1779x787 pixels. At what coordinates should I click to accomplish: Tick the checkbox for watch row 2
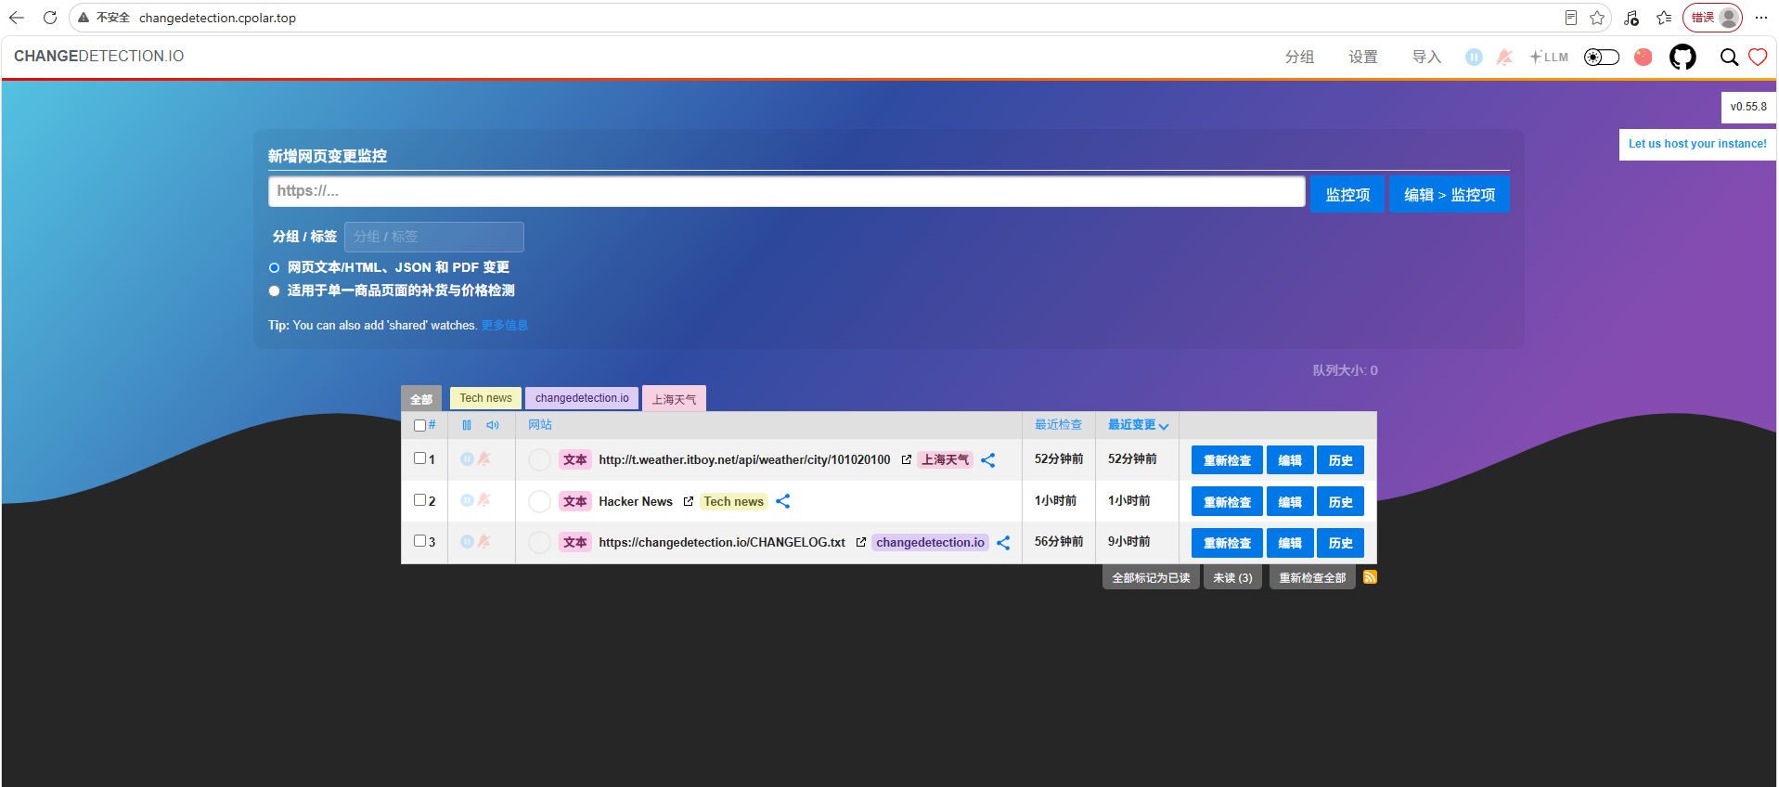(x=419, y=499)
